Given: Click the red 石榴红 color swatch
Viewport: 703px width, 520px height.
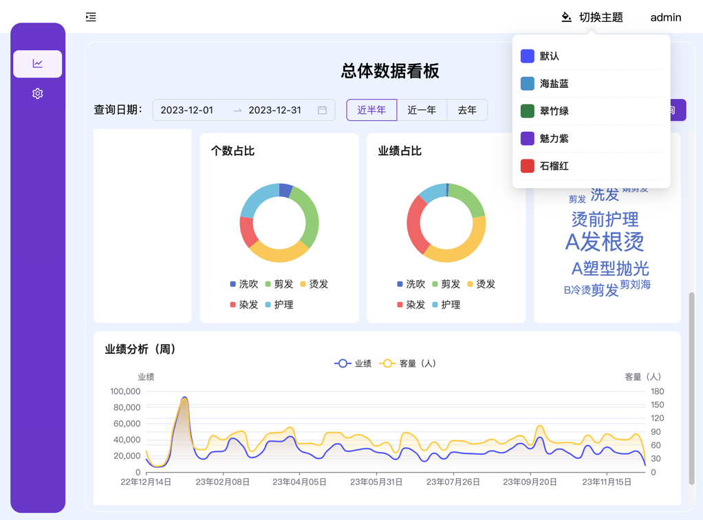Looking at the screenshot, I should point(527,166).
